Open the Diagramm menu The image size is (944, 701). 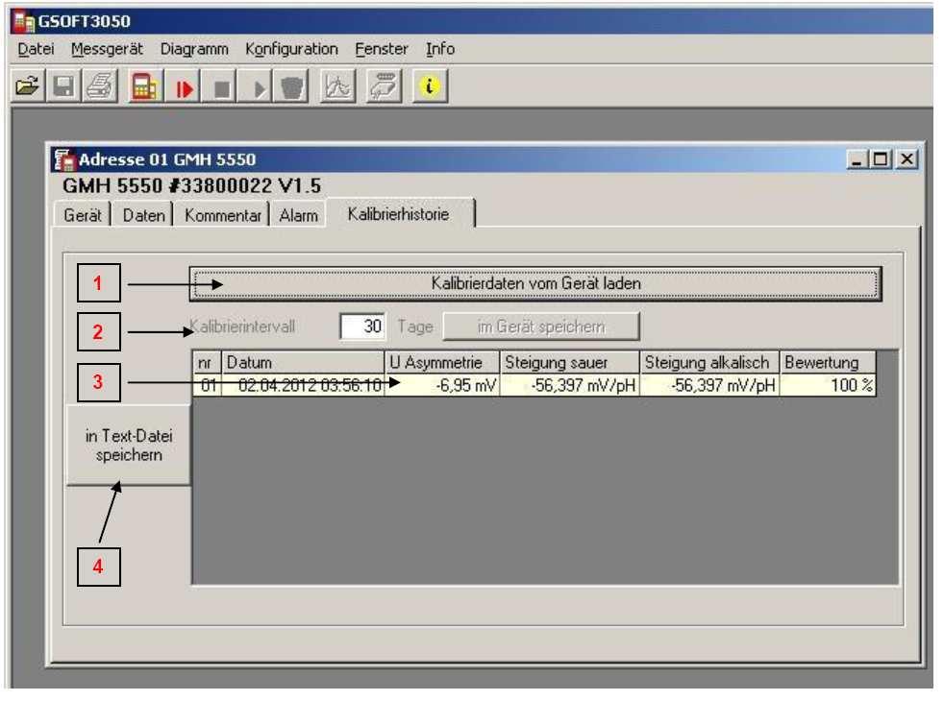point(194,49)
